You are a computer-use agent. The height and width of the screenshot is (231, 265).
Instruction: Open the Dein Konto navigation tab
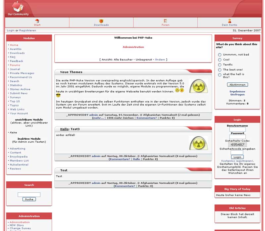pos(230,23)
